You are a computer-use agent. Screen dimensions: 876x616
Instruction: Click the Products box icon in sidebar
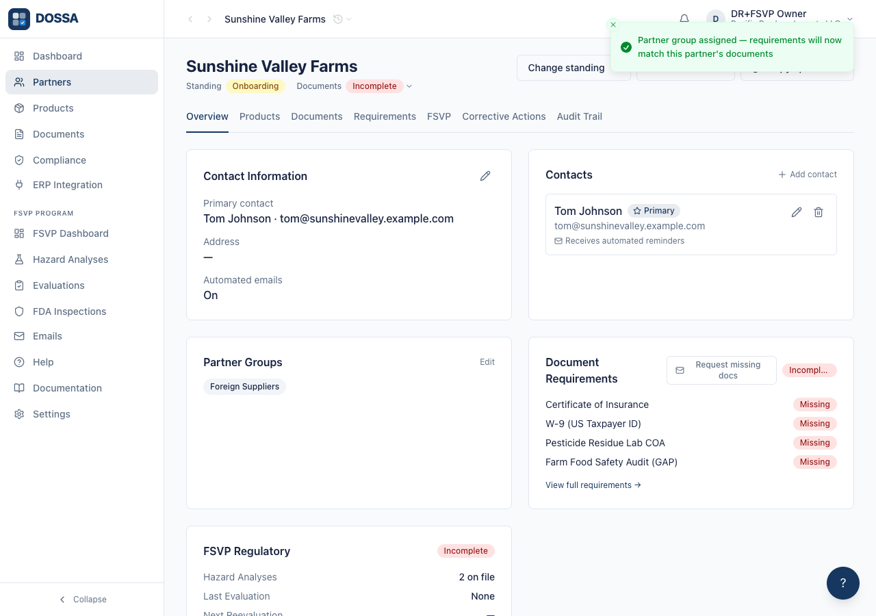(19, 108)
